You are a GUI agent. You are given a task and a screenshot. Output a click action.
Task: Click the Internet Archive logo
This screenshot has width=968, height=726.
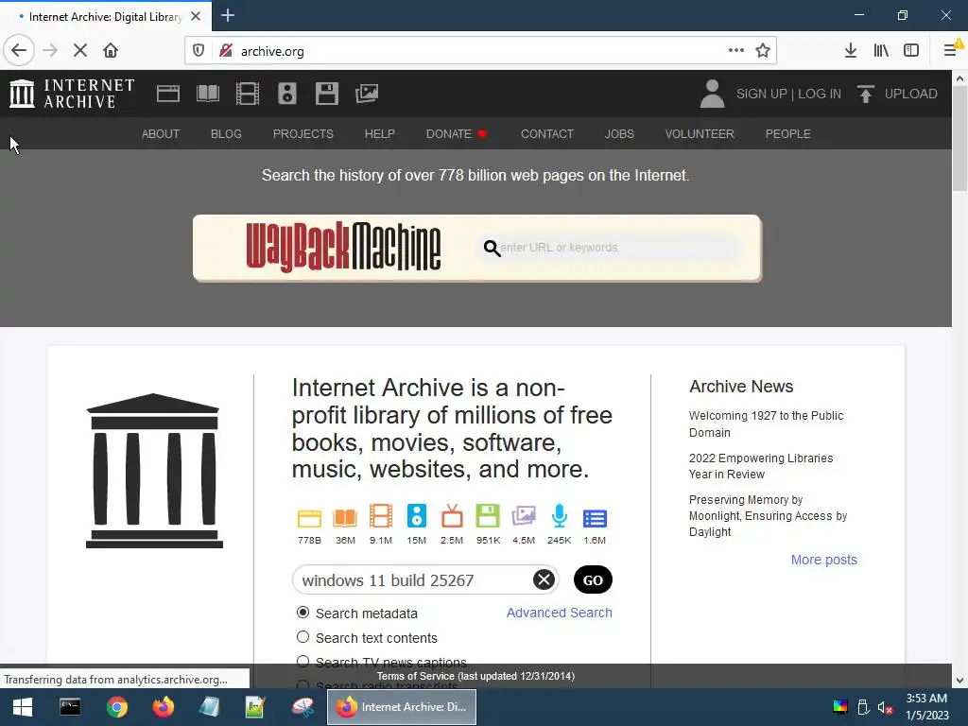(72, 94)
